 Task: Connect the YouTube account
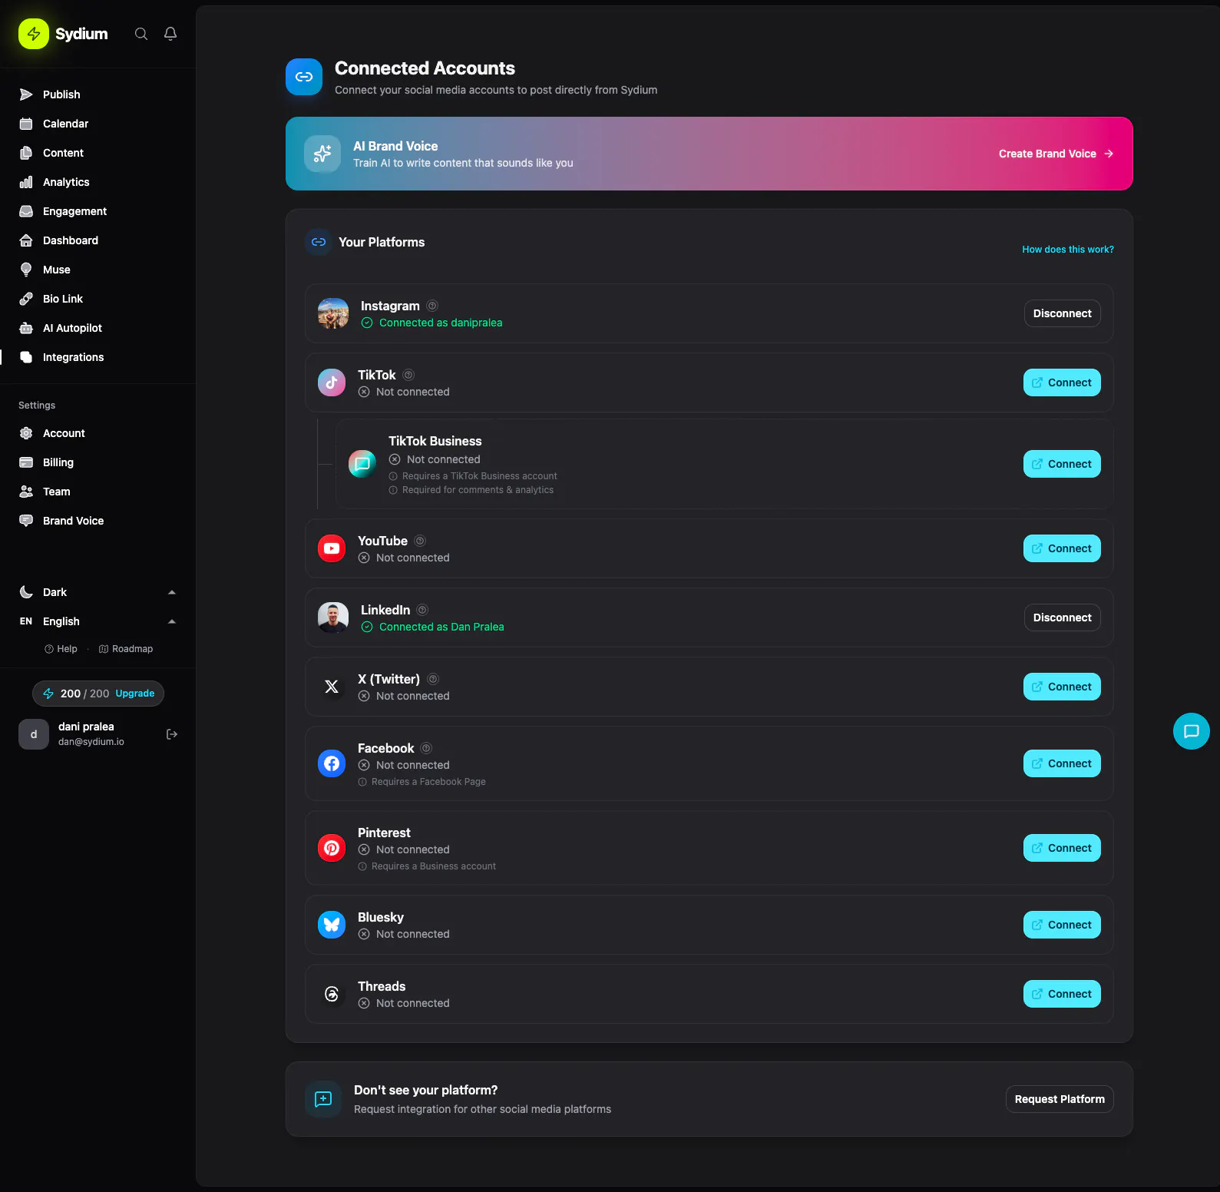tap(1062, 548)
